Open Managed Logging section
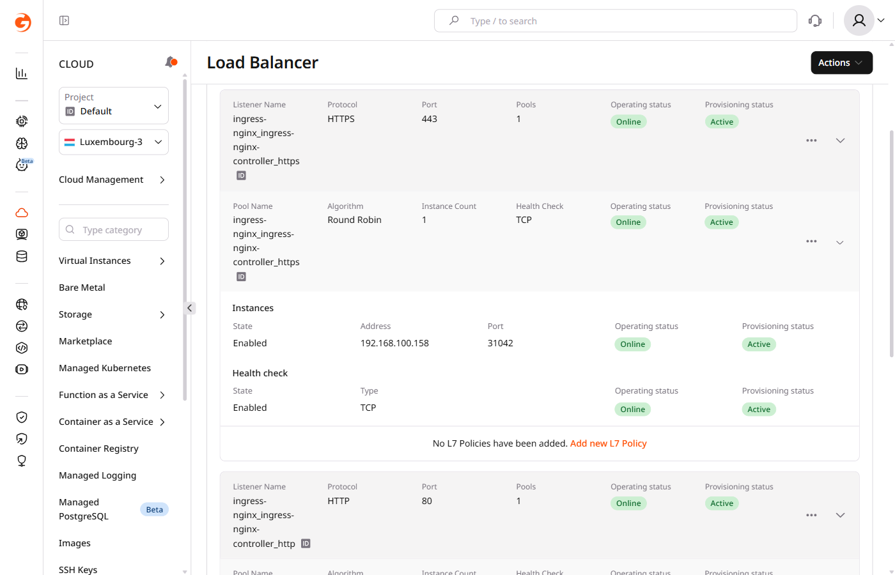 click(97, 475)
